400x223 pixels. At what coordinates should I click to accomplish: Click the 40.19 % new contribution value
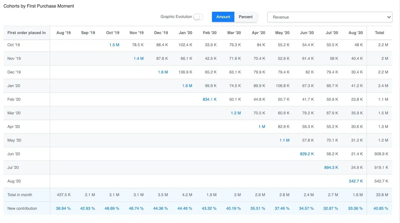click(233, 209)
